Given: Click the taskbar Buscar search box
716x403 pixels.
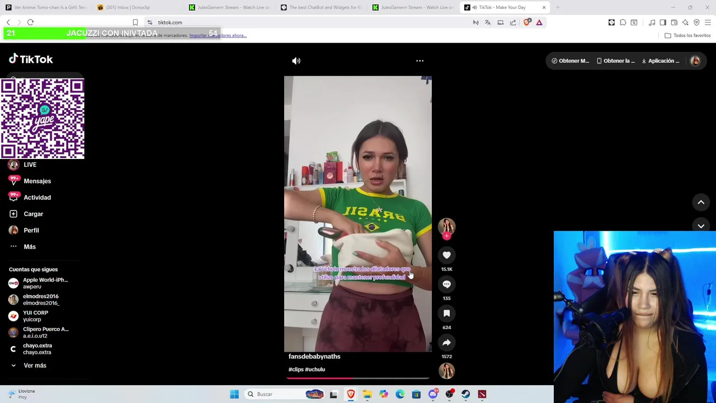Looking at the screenshot, I should click(285, 394).
